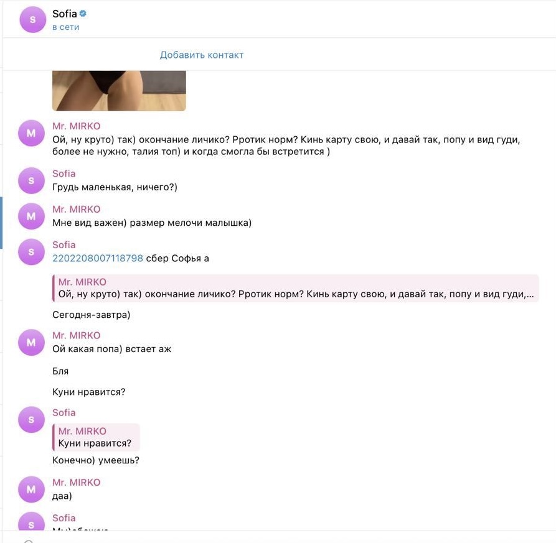Click Sofia's avatar beside the сбер card message
The image size is (556, 543).
click(31, 252)
